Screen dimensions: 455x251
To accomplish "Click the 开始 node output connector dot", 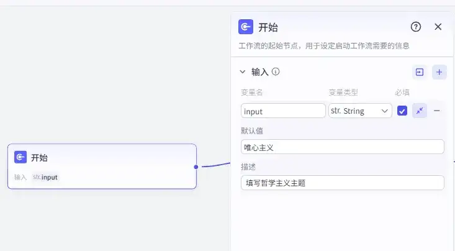I will pyautogui.click(x=196, y=167).
